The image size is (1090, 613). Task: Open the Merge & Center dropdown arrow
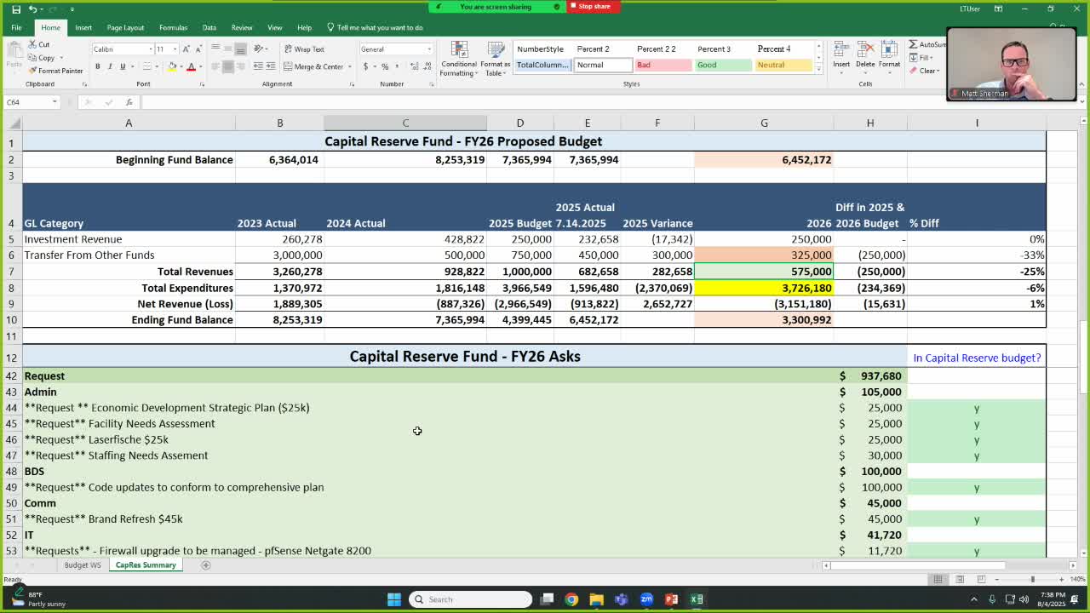[x=348, y=66]
